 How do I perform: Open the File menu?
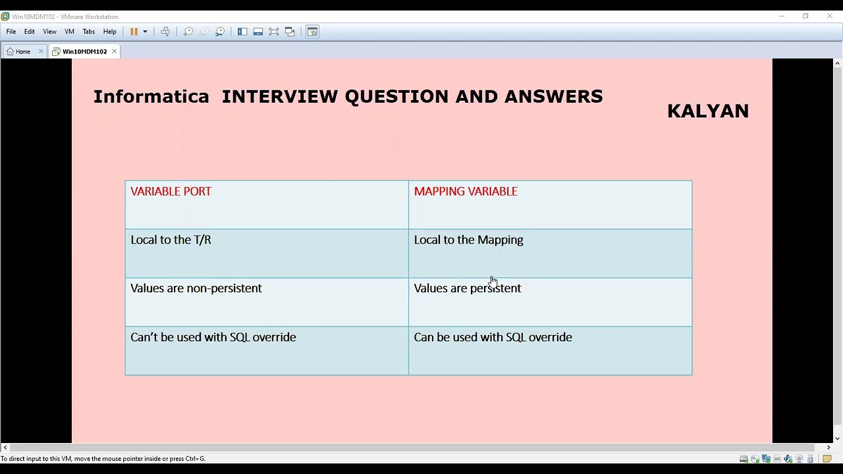click(x=11, y=32)
